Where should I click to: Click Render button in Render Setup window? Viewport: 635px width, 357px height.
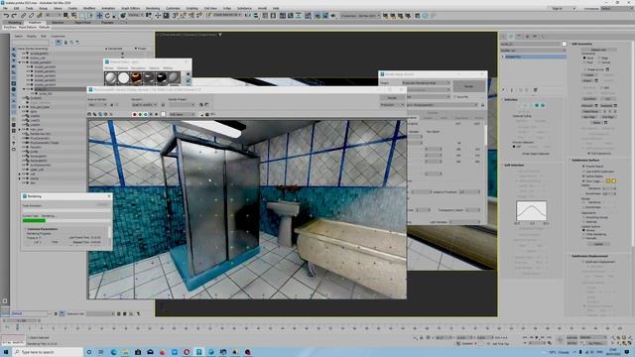coord(468,86)
